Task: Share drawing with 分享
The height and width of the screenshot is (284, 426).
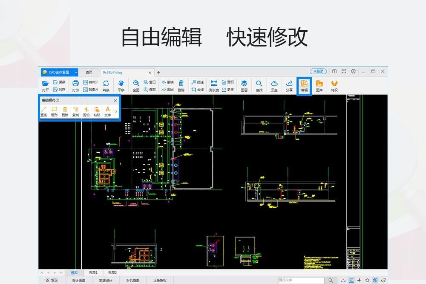Action: coord(289,86)
